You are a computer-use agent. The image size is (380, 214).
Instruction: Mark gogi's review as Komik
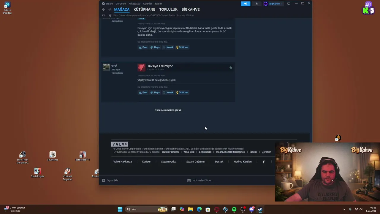tap(168, 92)
